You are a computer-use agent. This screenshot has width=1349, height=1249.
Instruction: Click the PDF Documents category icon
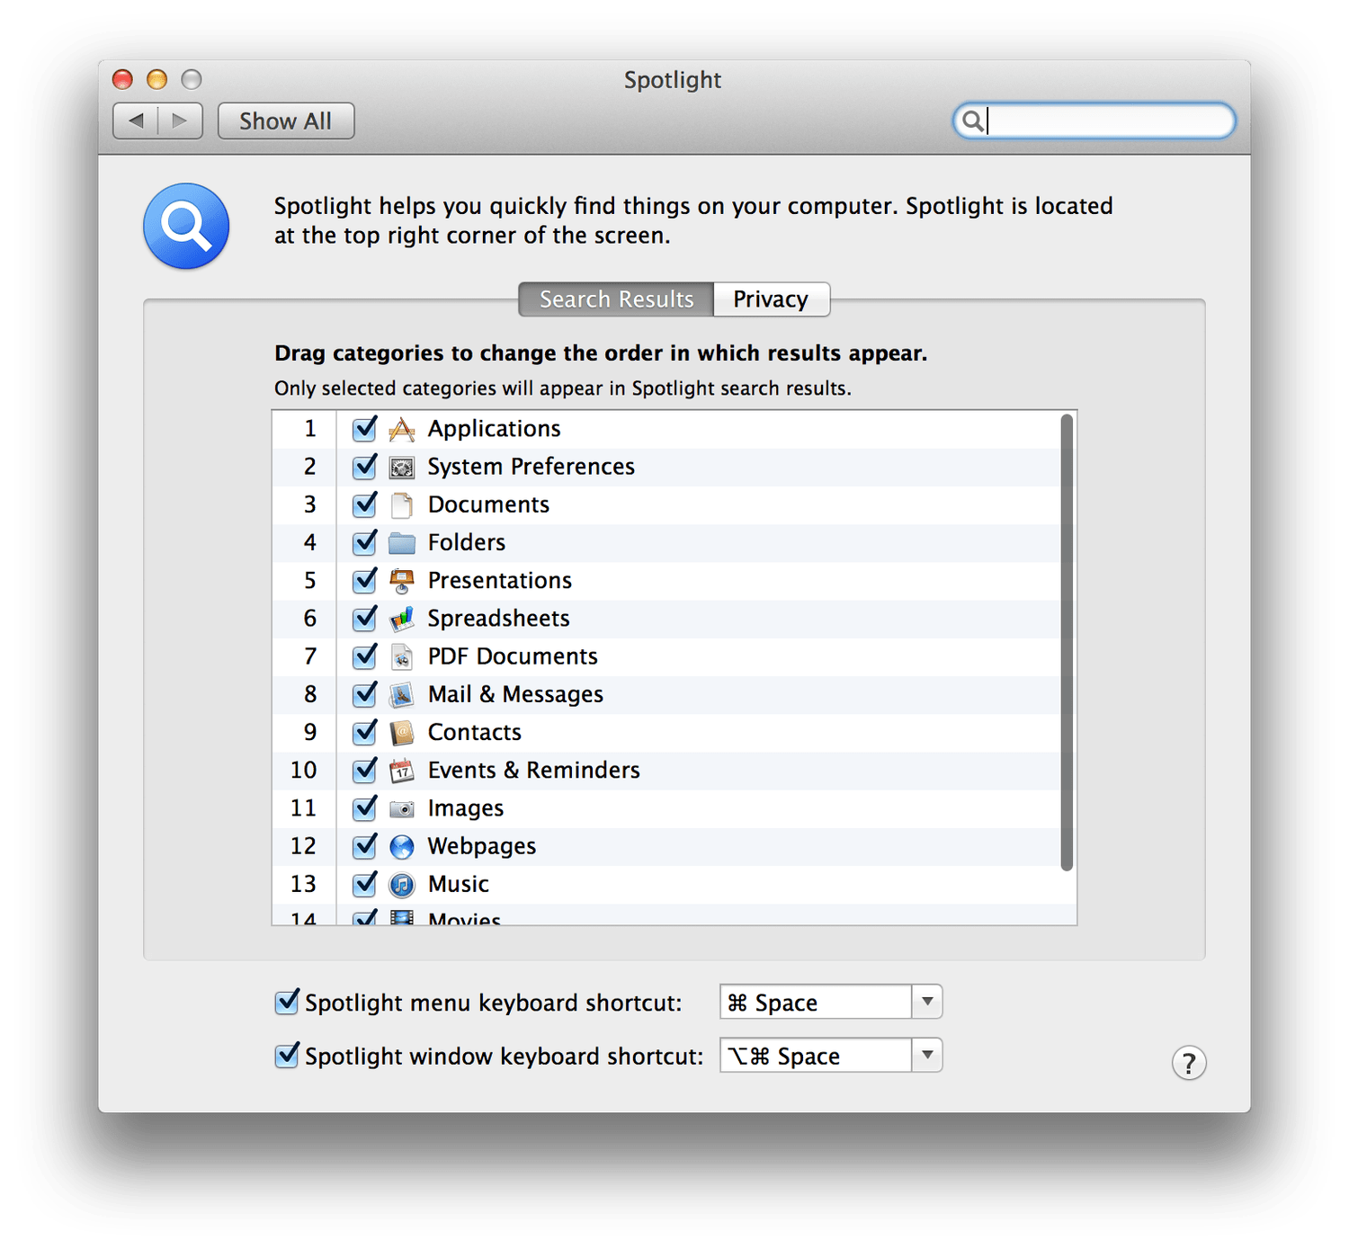pyautogui.click(x=402, y=657)
